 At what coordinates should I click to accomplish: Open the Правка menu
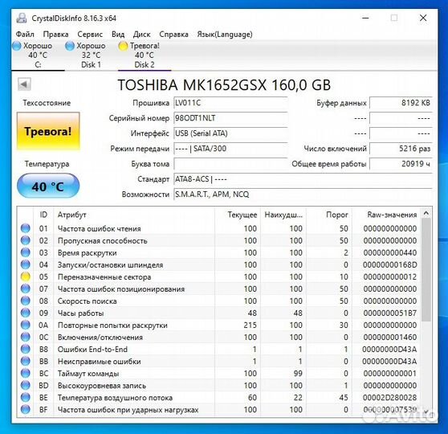point(55,35)
